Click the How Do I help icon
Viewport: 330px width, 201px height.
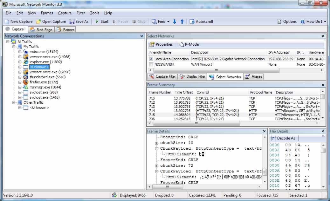[303, 22]
